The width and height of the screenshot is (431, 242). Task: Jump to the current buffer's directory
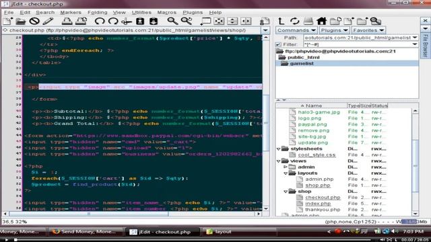point(335,21)
